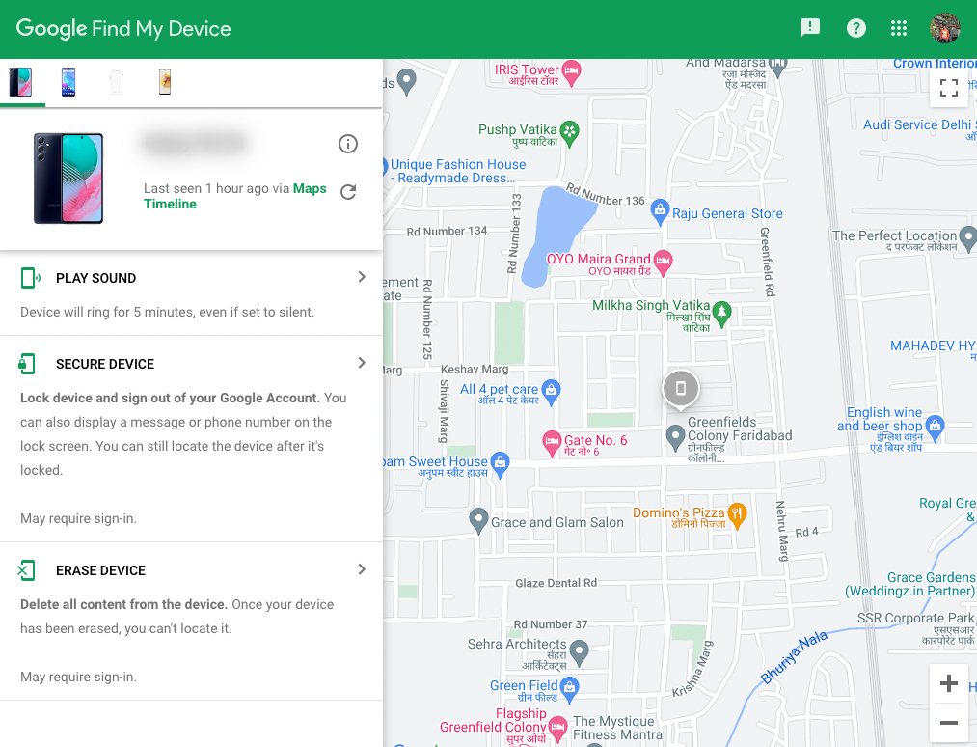
Task: Click the PLAY SOUND label
Action: (95, 278)
